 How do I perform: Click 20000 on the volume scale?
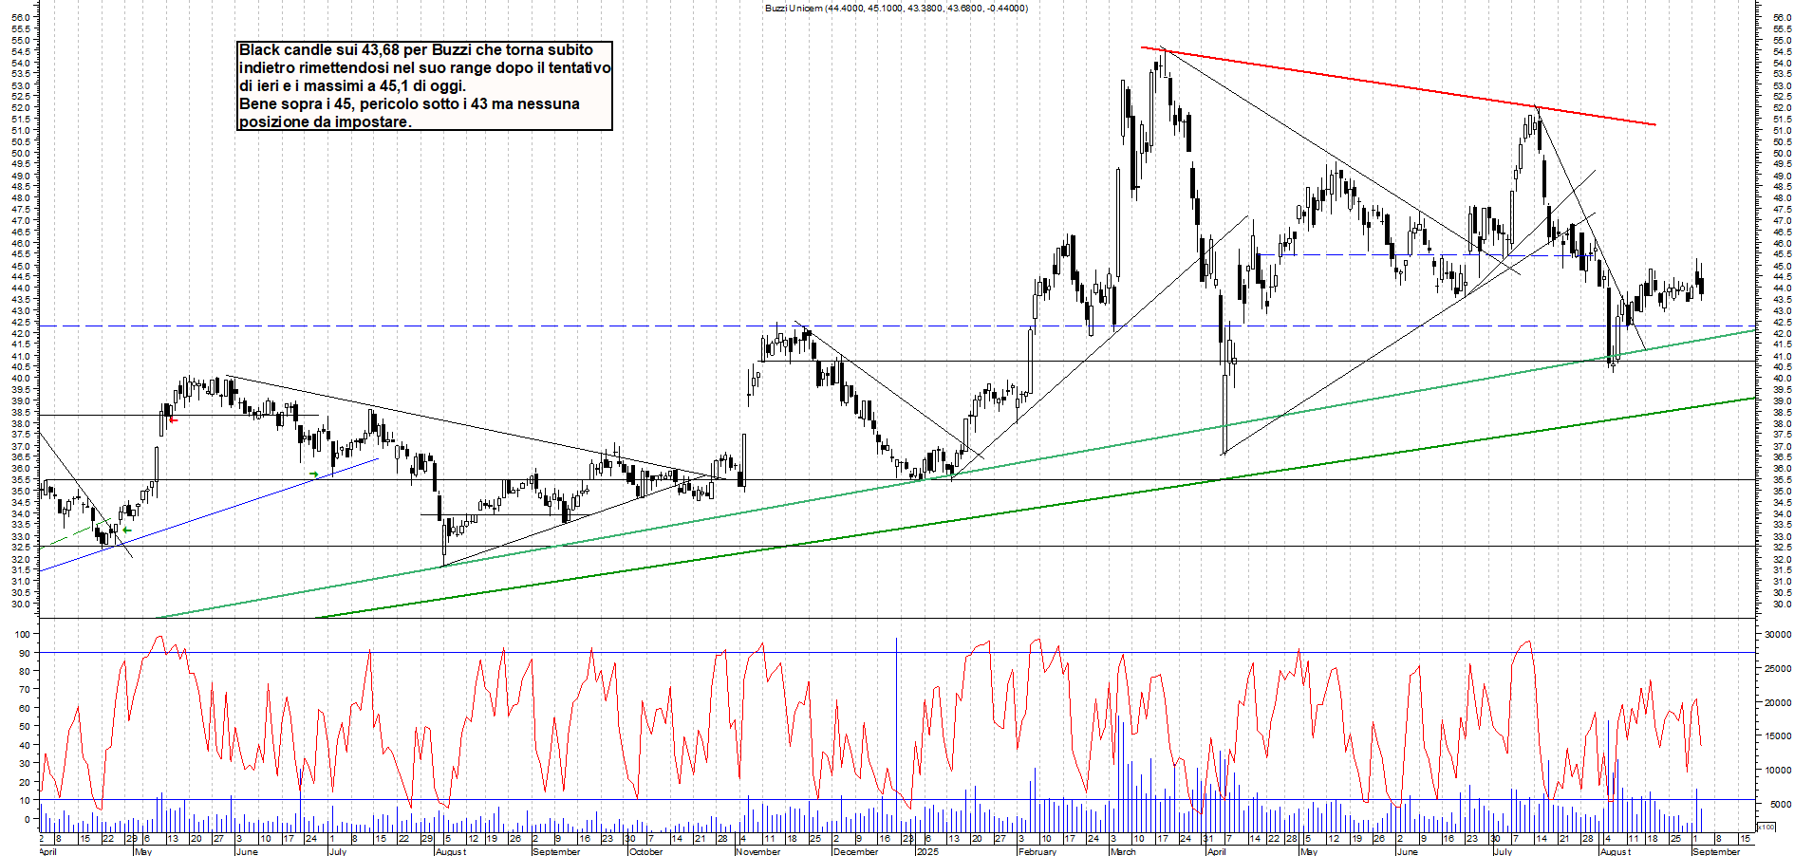[x=1777, y=703]
